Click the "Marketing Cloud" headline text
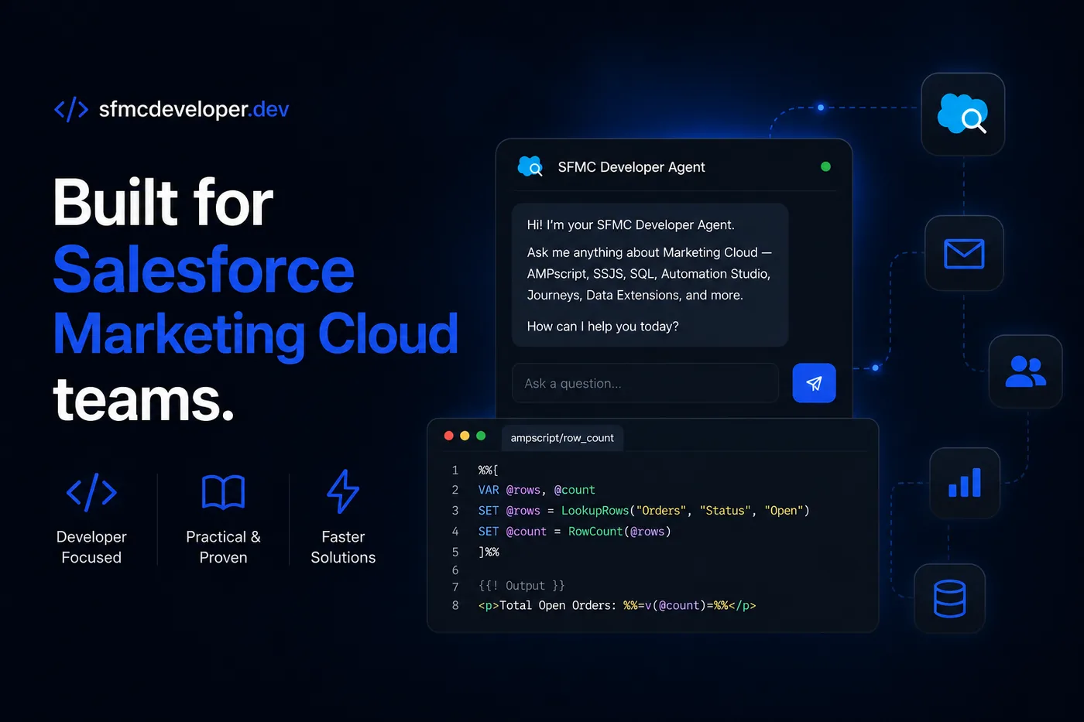This screenshot has height=722, width=1084. click(256, 334)
